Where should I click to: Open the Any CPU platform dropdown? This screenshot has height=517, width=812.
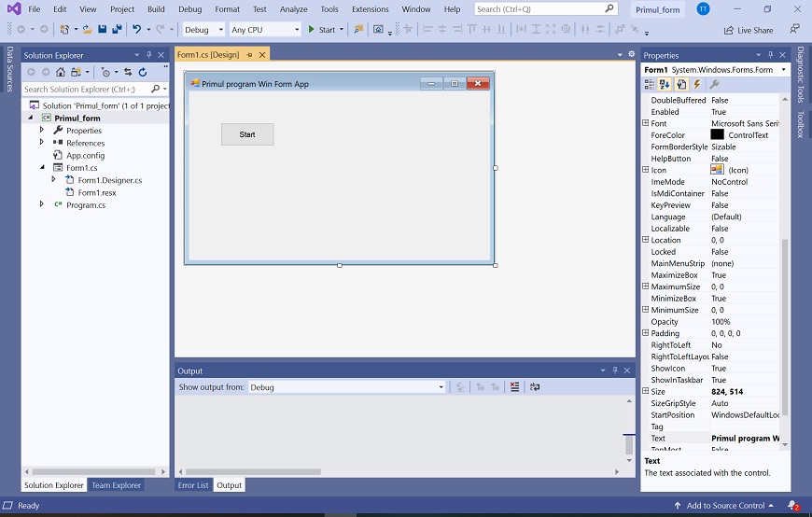[x=264, y=30]
